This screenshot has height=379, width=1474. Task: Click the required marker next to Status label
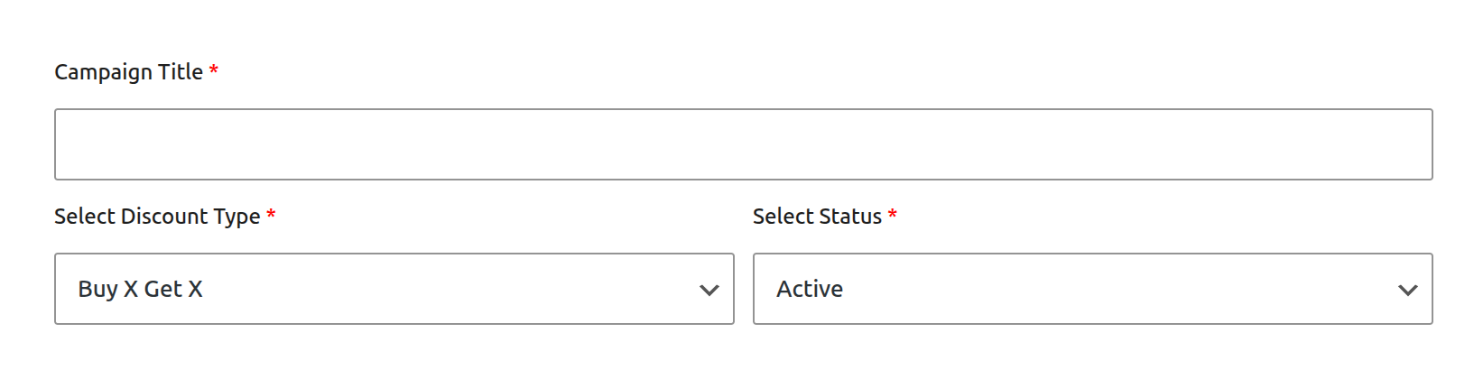(x=893, y=214)
